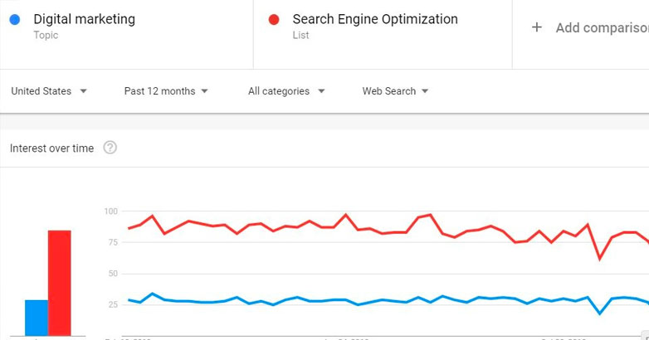Click the Add comparison text

[601, 28]
